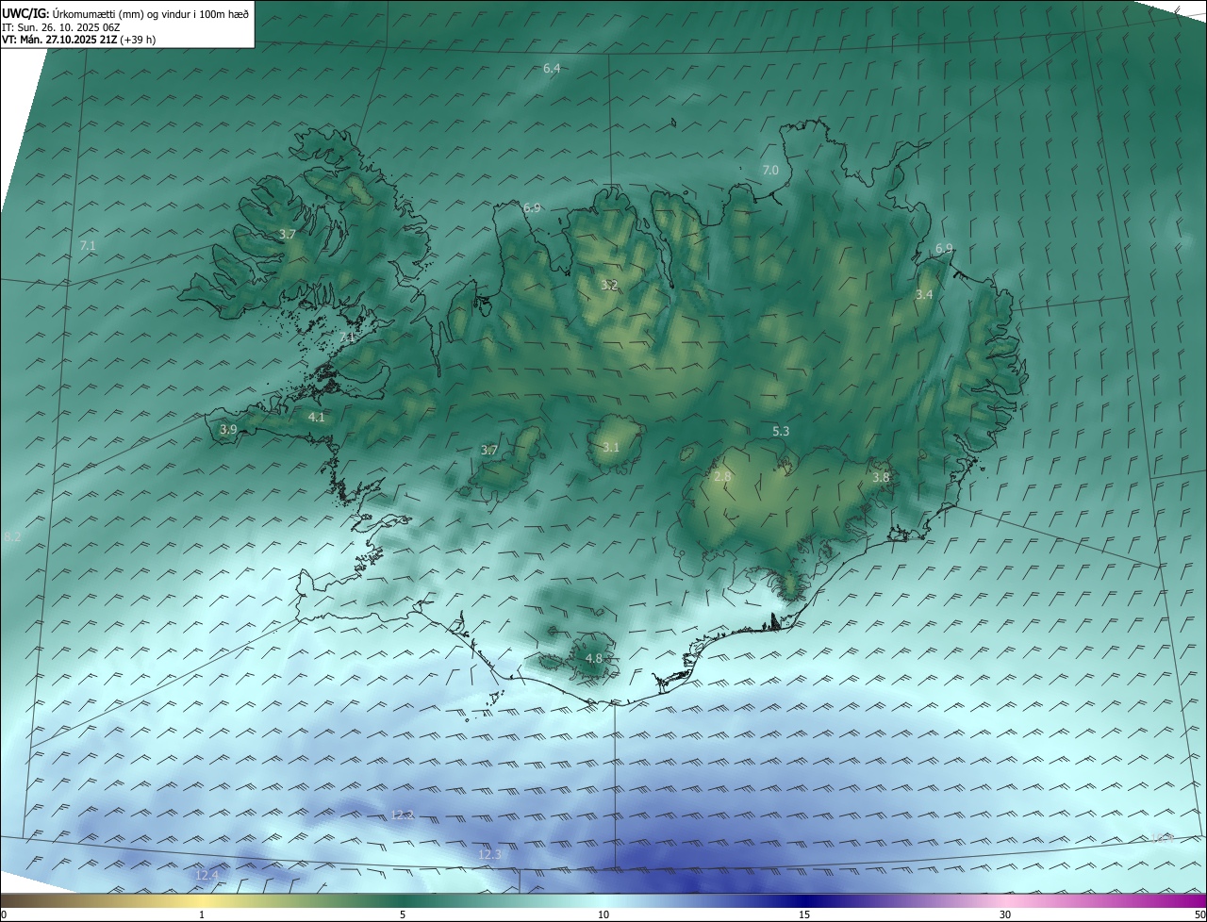
Task: Click the 30 mm mark on the color scale
Action: tap(1005, 914)
